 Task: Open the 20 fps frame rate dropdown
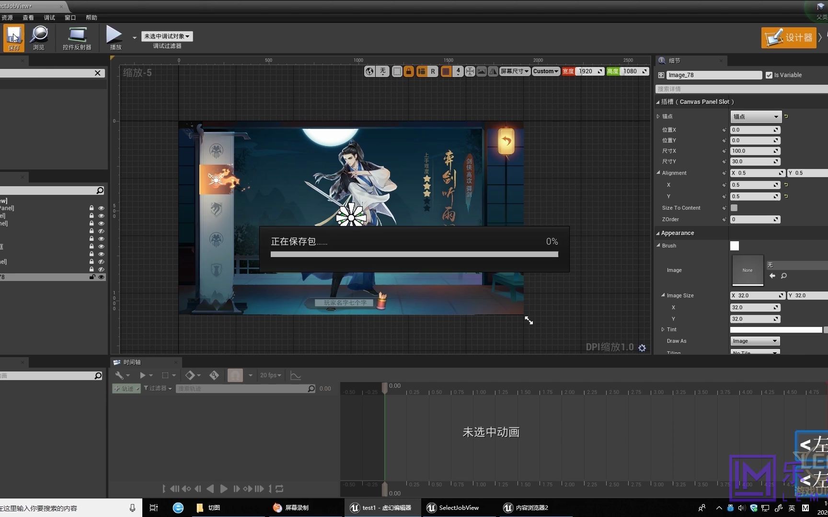point(271,375)
